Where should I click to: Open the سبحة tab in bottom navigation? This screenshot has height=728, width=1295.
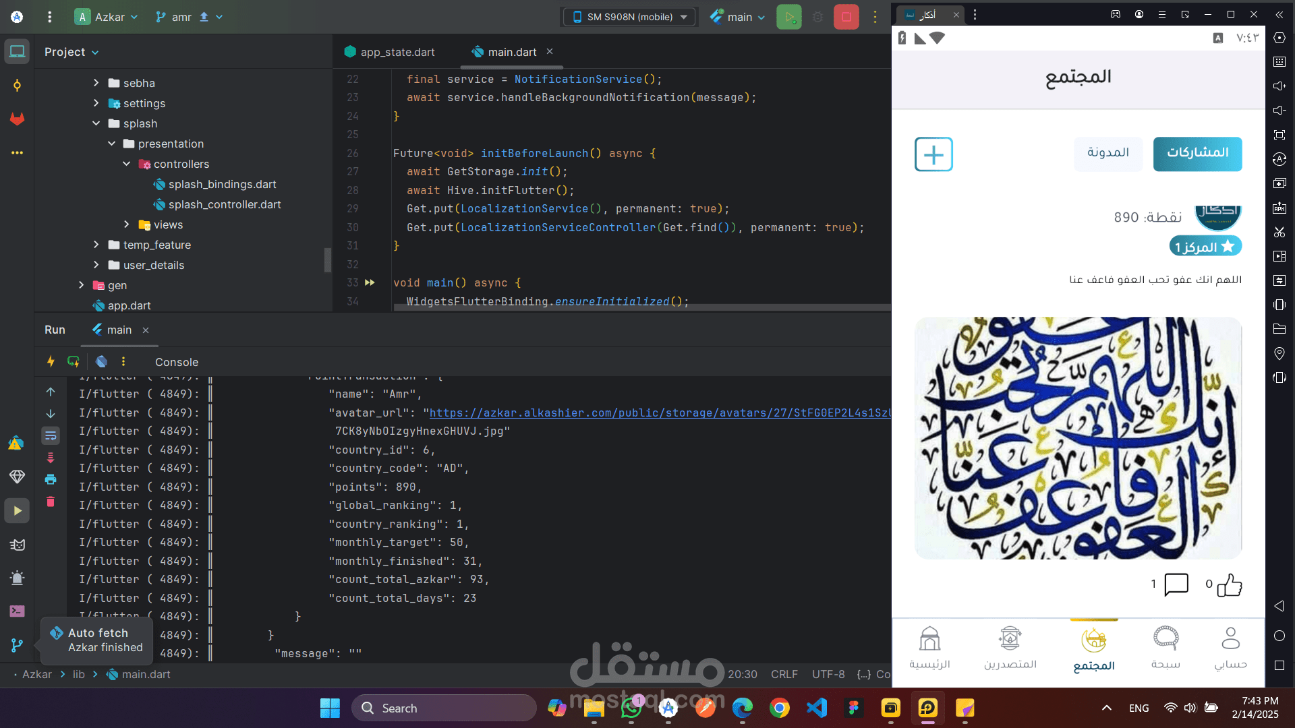pyautogui.click(x=1165, y=647)
